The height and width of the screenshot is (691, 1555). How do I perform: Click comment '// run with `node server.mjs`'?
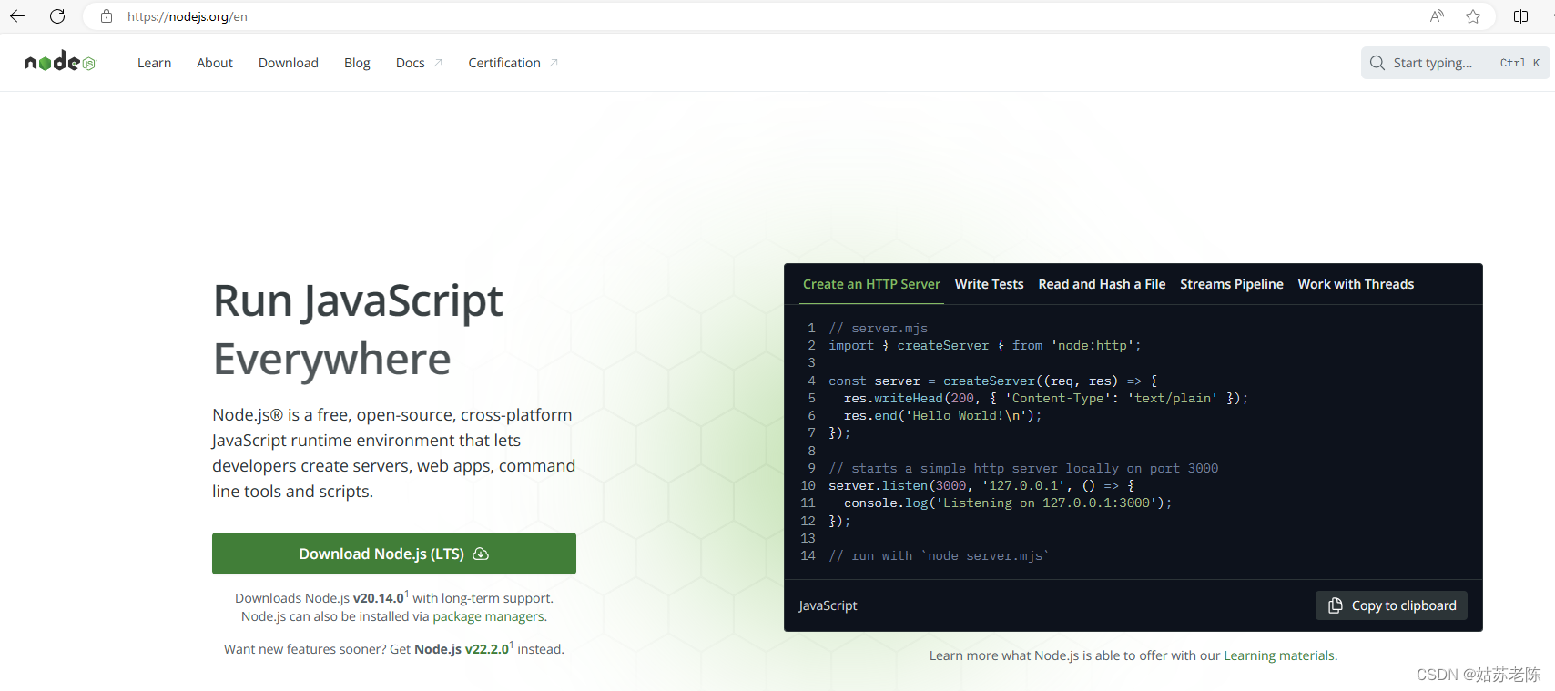(939, 555)
